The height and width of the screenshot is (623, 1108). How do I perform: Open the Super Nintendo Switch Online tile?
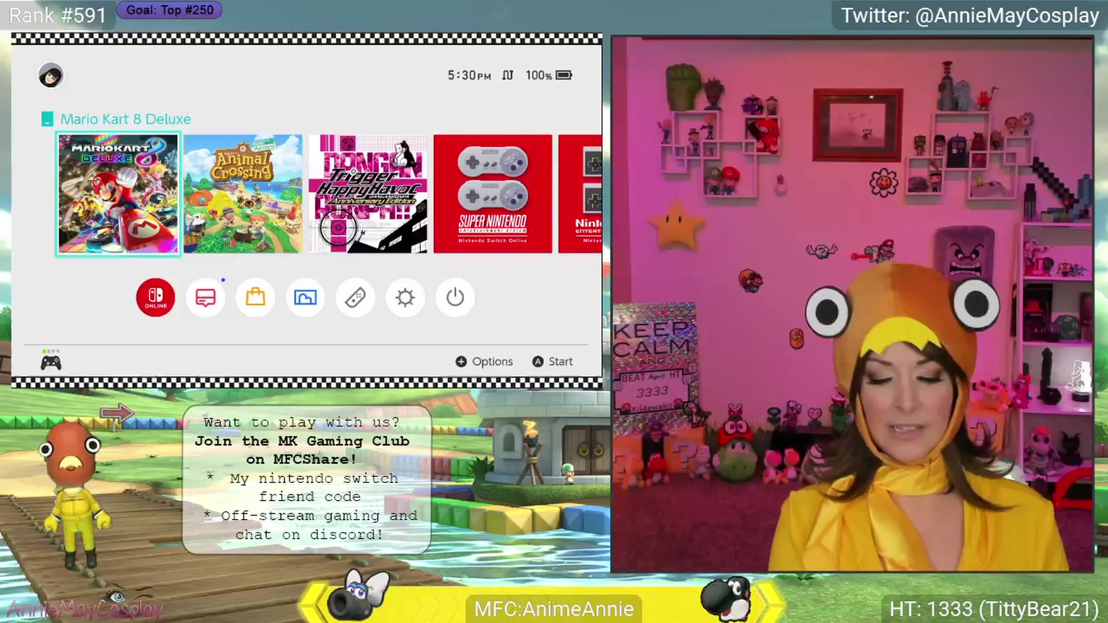[x=493, y=194]
